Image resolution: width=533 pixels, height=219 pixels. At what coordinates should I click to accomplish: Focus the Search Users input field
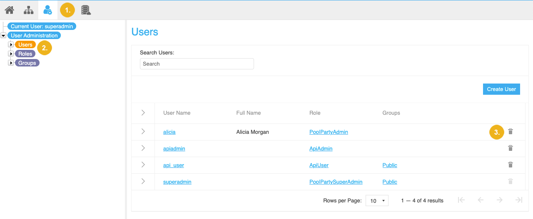point(197,64)
